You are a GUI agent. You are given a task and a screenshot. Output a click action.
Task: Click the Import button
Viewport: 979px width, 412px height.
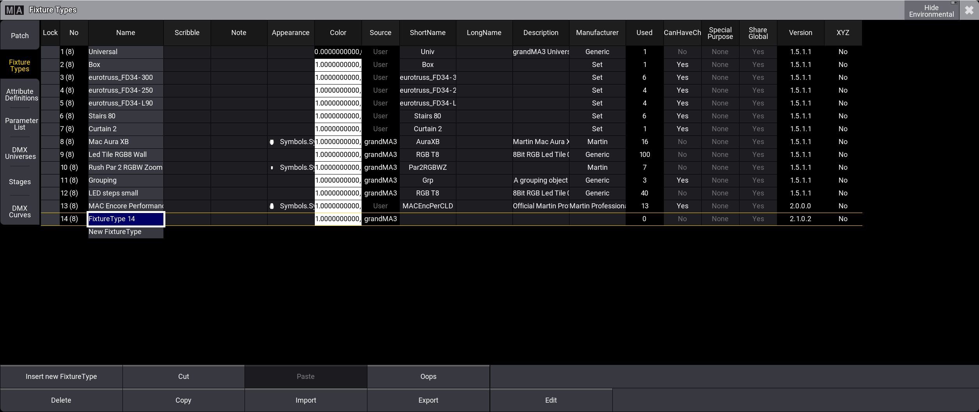click(x=305, y=400)
